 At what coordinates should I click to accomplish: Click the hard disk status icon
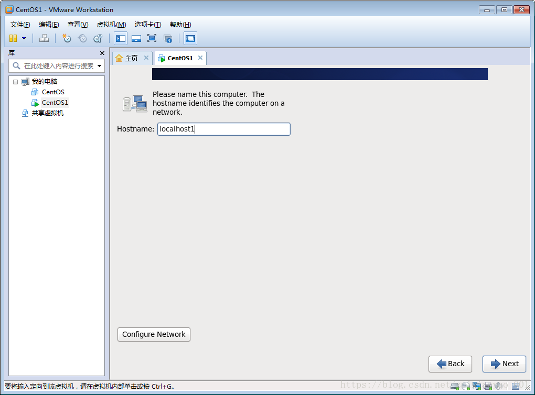pyautogui.click(x=455, y=386)
